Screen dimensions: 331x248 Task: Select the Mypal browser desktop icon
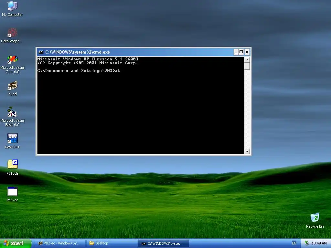(x=12, y=88)
